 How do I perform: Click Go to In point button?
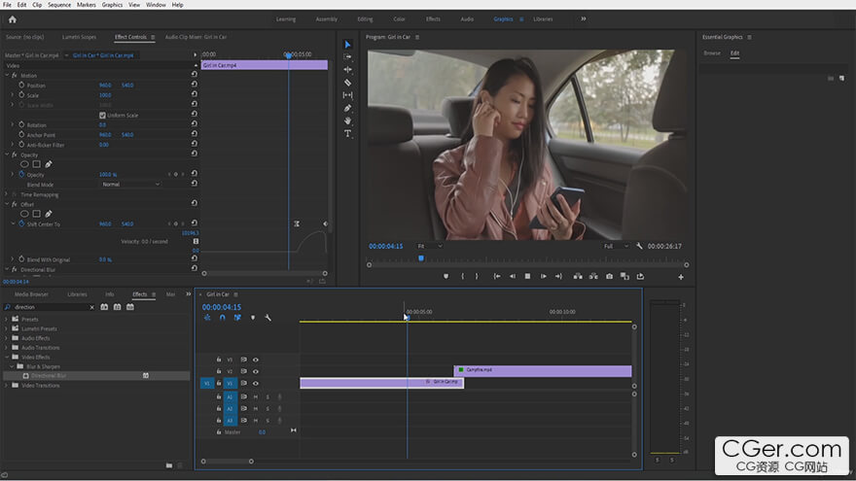[x=497, y=277]
